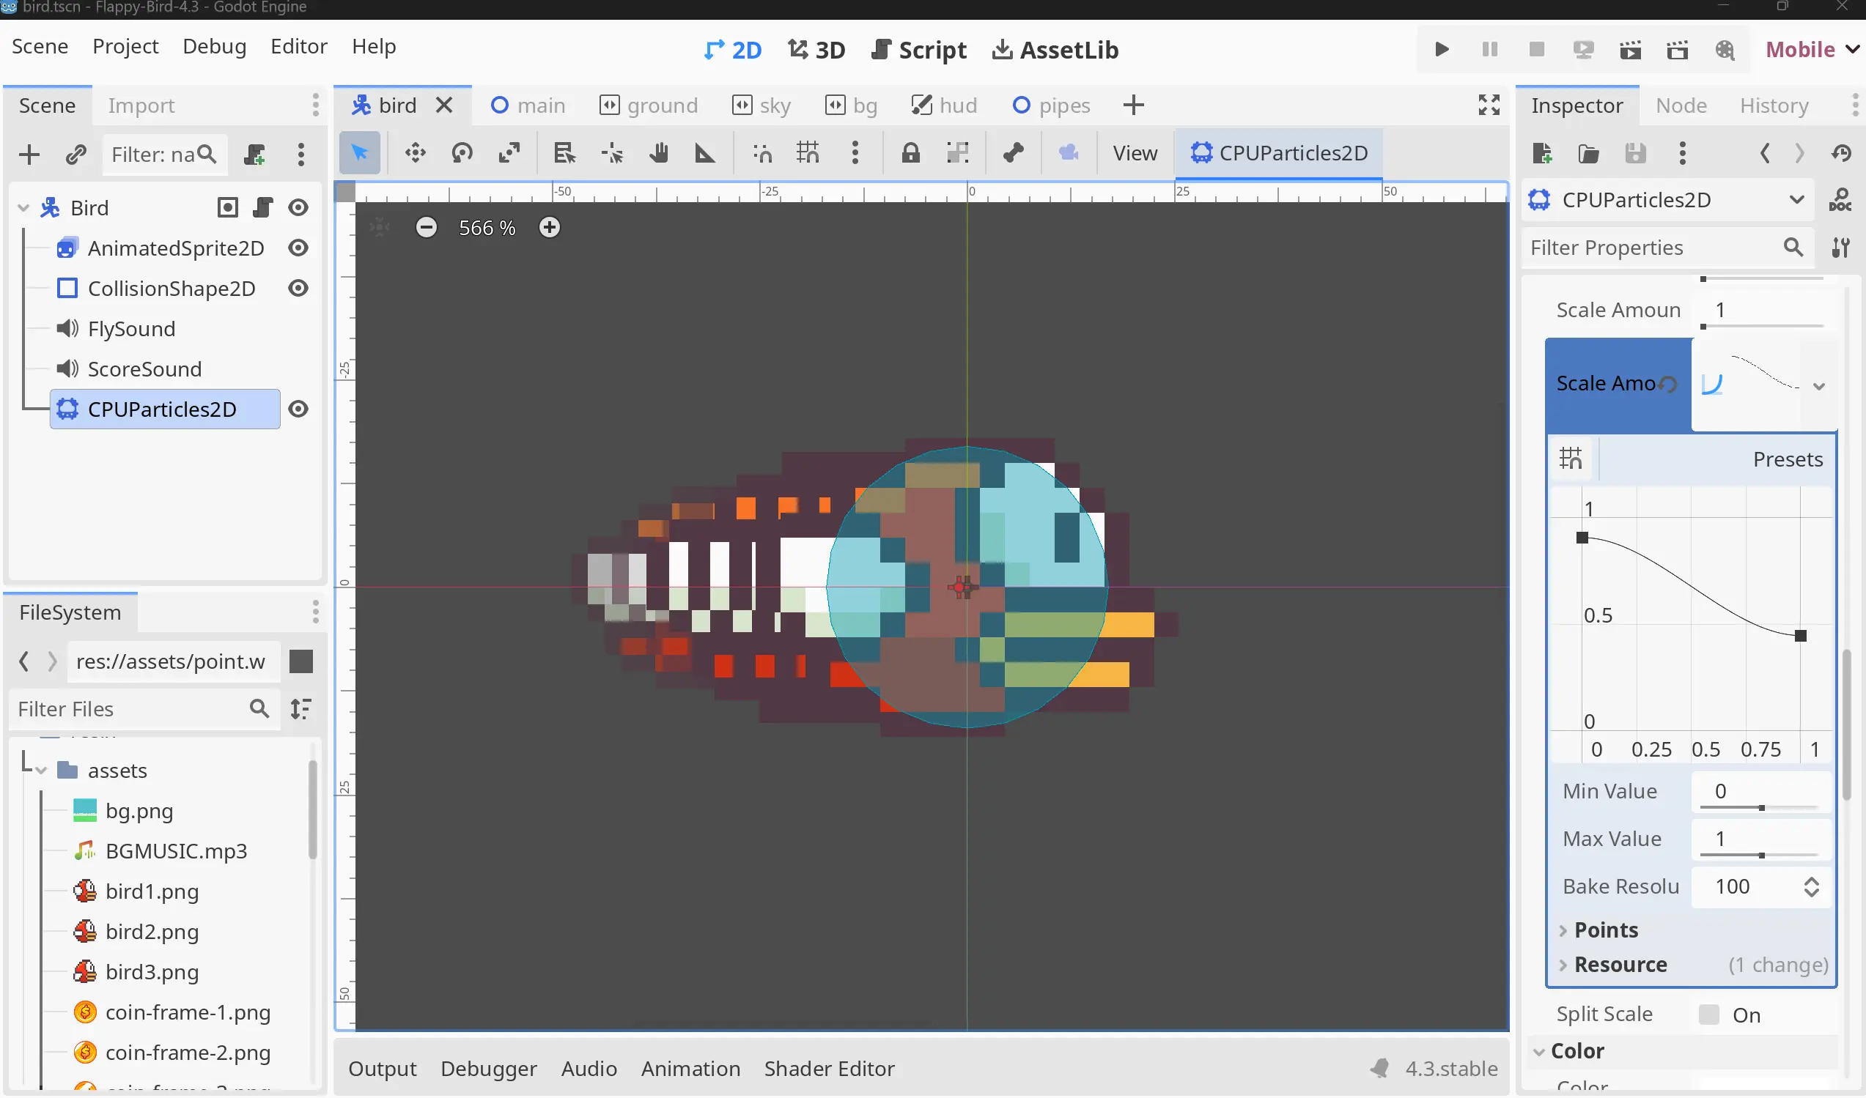Instantiate a child scene with link icon
The height and width of the screenshot is (1098, 1866).
coord(75,155)
